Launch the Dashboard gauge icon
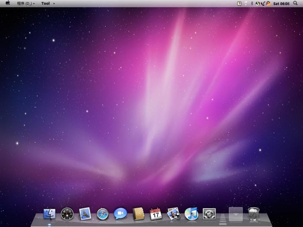303x227 pixels. click(67, 214)
